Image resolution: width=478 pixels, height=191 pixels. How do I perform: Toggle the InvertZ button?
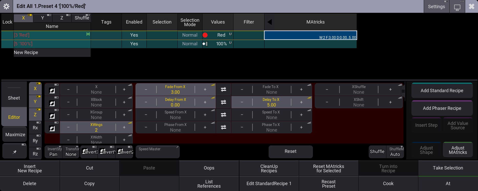pos(125,152)
